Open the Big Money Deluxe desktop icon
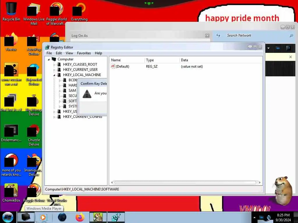298x223 pixels. tap(34, 105)
